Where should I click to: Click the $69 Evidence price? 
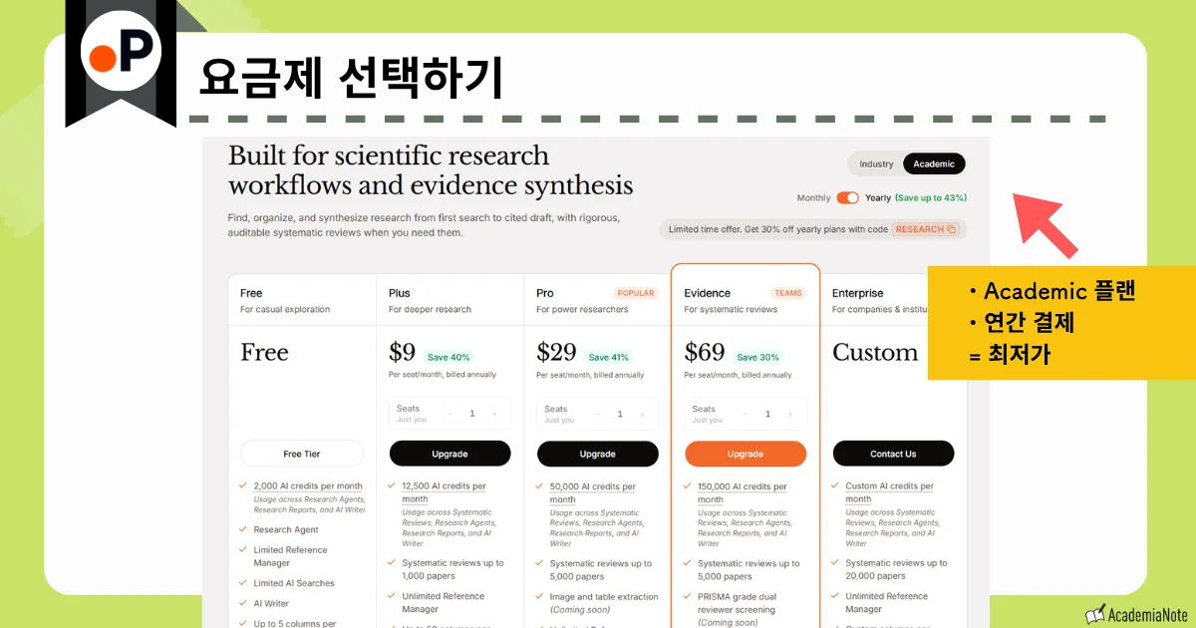(705, 352)
